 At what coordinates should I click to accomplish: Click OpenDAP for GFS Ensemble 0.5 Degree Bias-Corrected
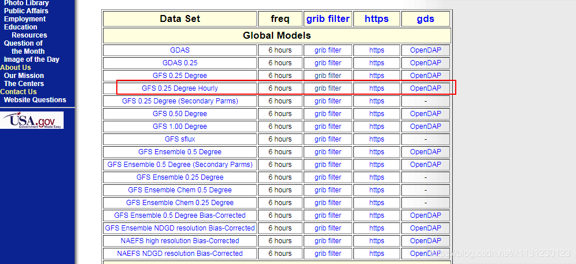426,215
